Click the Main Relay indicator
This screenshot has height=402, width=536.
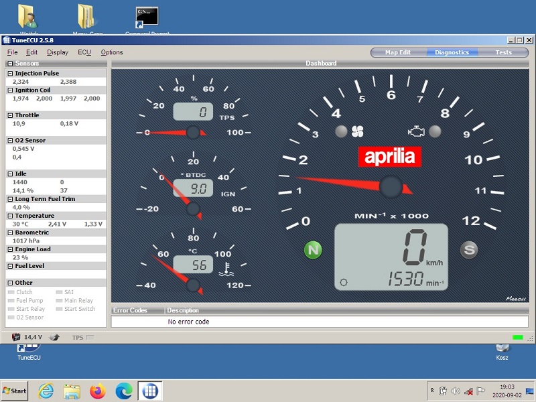59,300
